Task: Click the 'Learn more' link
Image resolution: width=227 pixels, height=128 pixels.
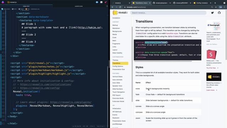Action: tap(211, 90)
